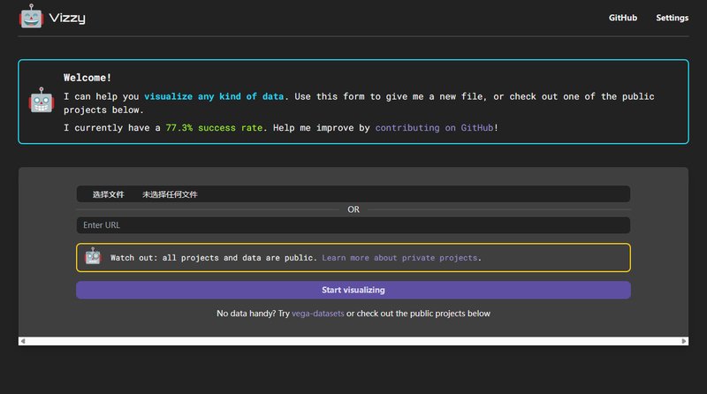The width and height of the screenshot is (707, 394).
Task: Click the 选择文件 choose file button
Action: [109, 194]
